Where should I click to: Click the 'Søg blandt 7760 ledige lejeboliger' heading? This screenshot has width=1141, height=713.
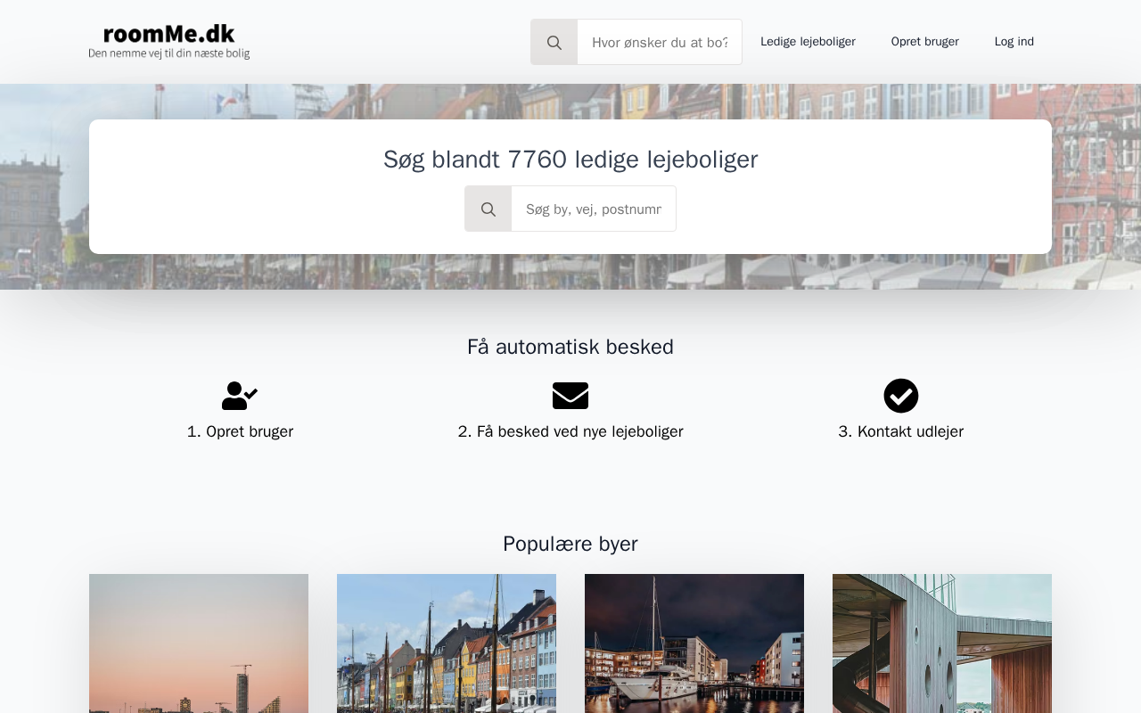click(x=570, y=160)
